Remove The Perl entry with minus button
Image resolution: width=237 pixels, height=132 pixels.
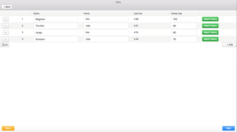pos(6,26)
